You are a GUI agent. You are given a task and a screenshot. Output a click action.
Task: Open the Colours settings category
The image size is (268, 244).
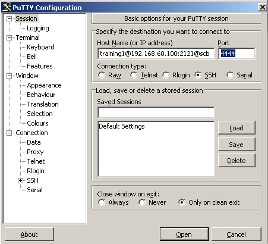[37, 123]
